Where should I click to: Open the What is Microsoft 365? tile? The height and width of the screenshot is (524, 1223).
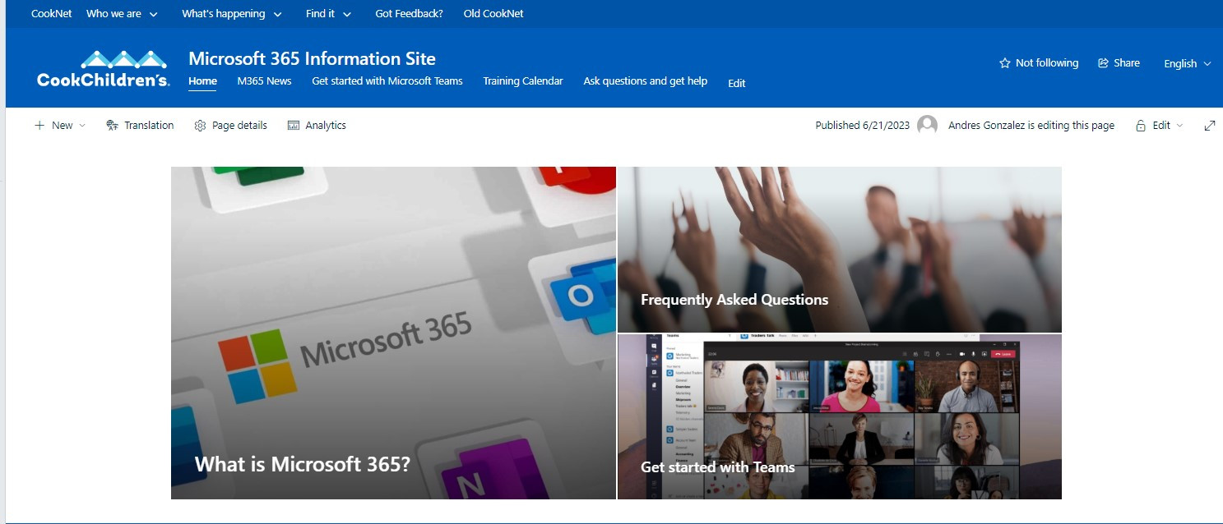point(393,333)
